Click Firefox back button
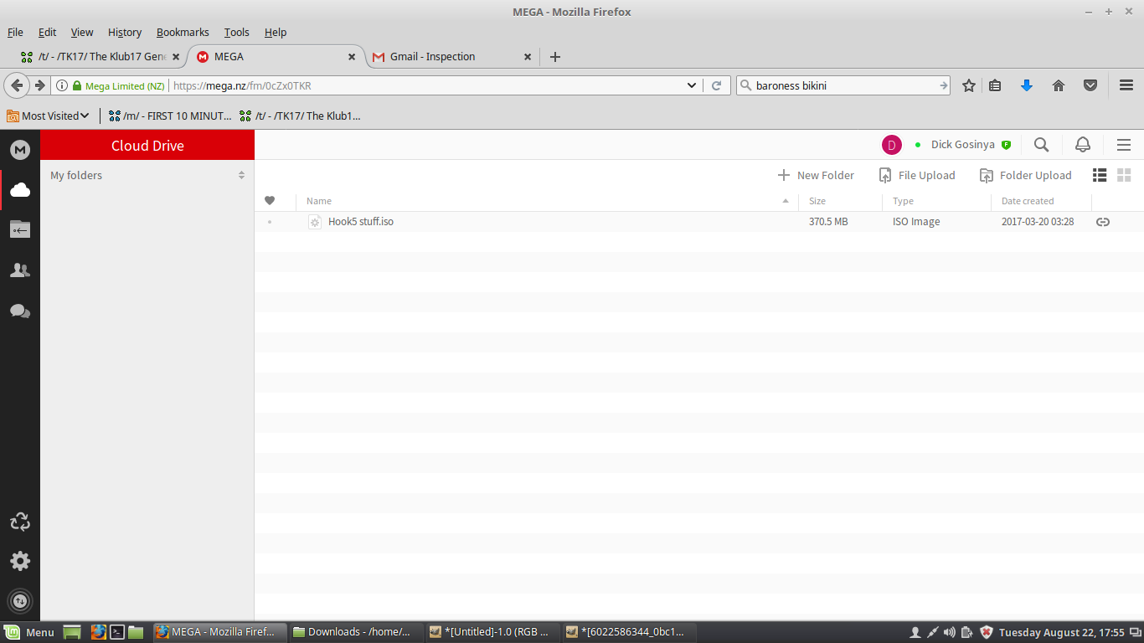This screenshot has height=643, width=1144. [17, 85]
